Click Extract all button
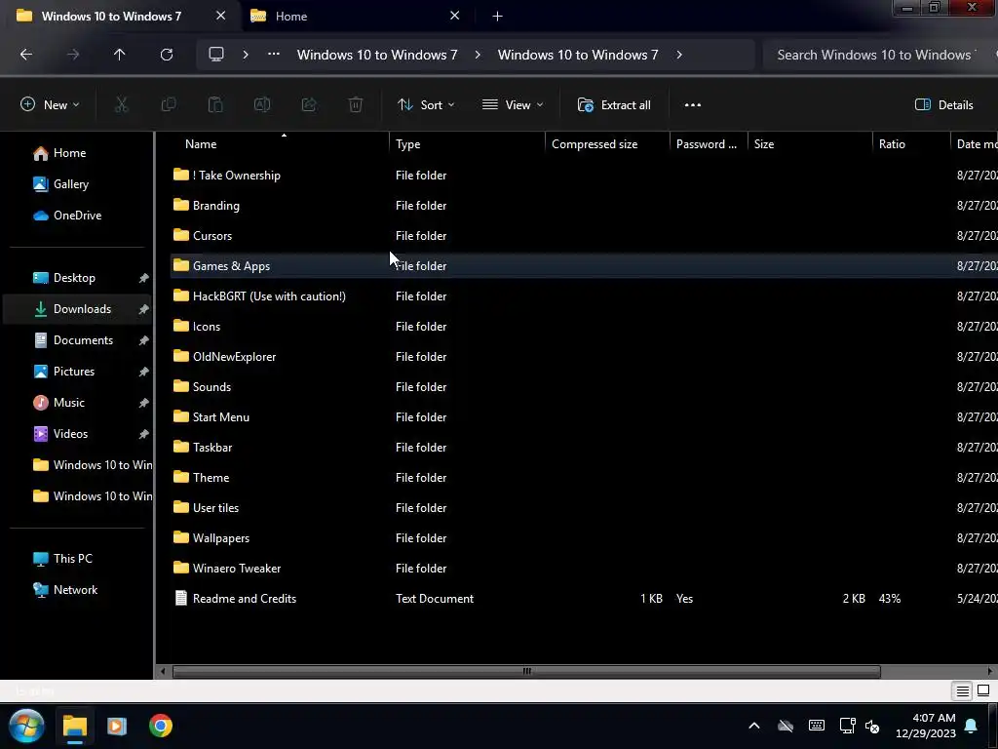The image size is (998, 749). tap(614, 105)
